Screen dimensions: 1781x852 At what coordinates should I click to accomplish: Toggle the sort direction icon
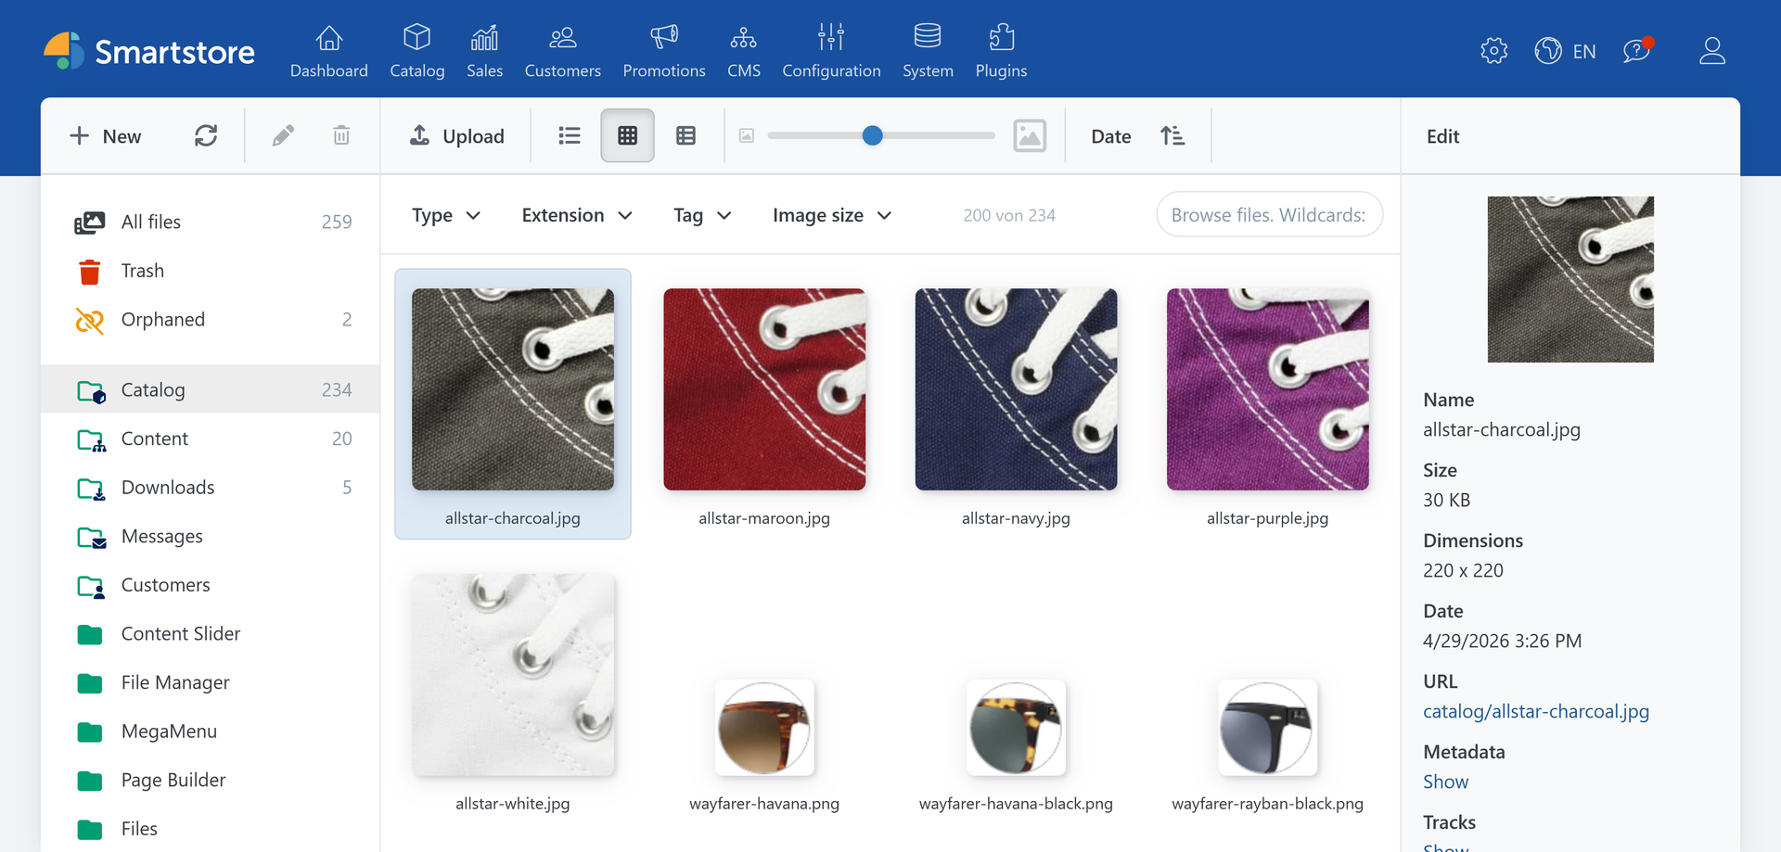[x=1172, y=136]
